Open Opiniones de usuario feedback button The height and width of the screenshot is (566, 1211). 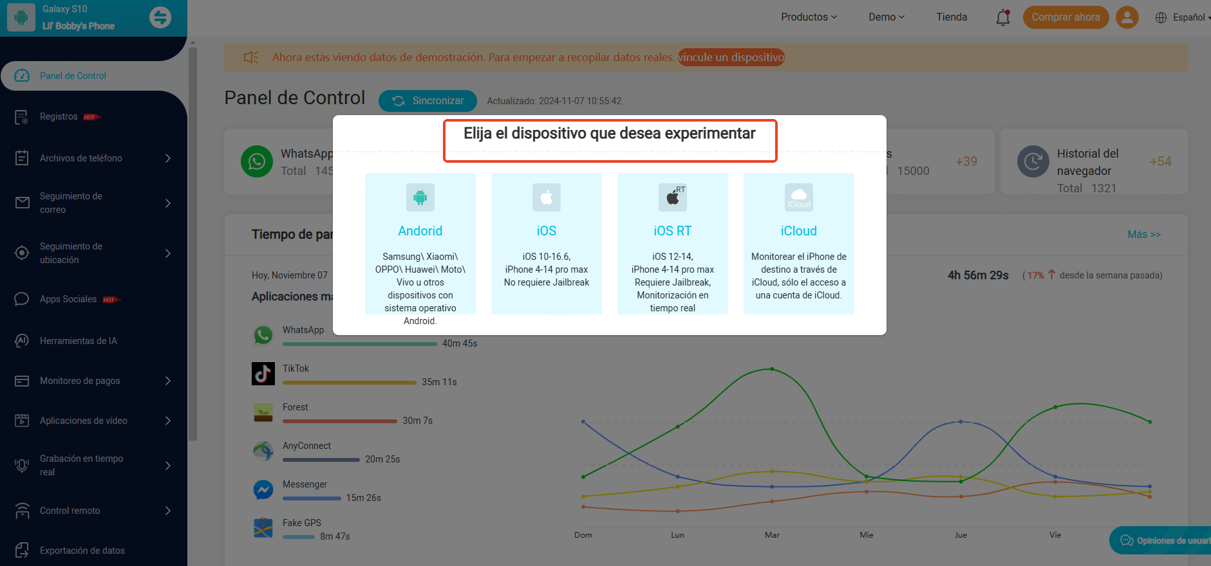point(1160,540)
